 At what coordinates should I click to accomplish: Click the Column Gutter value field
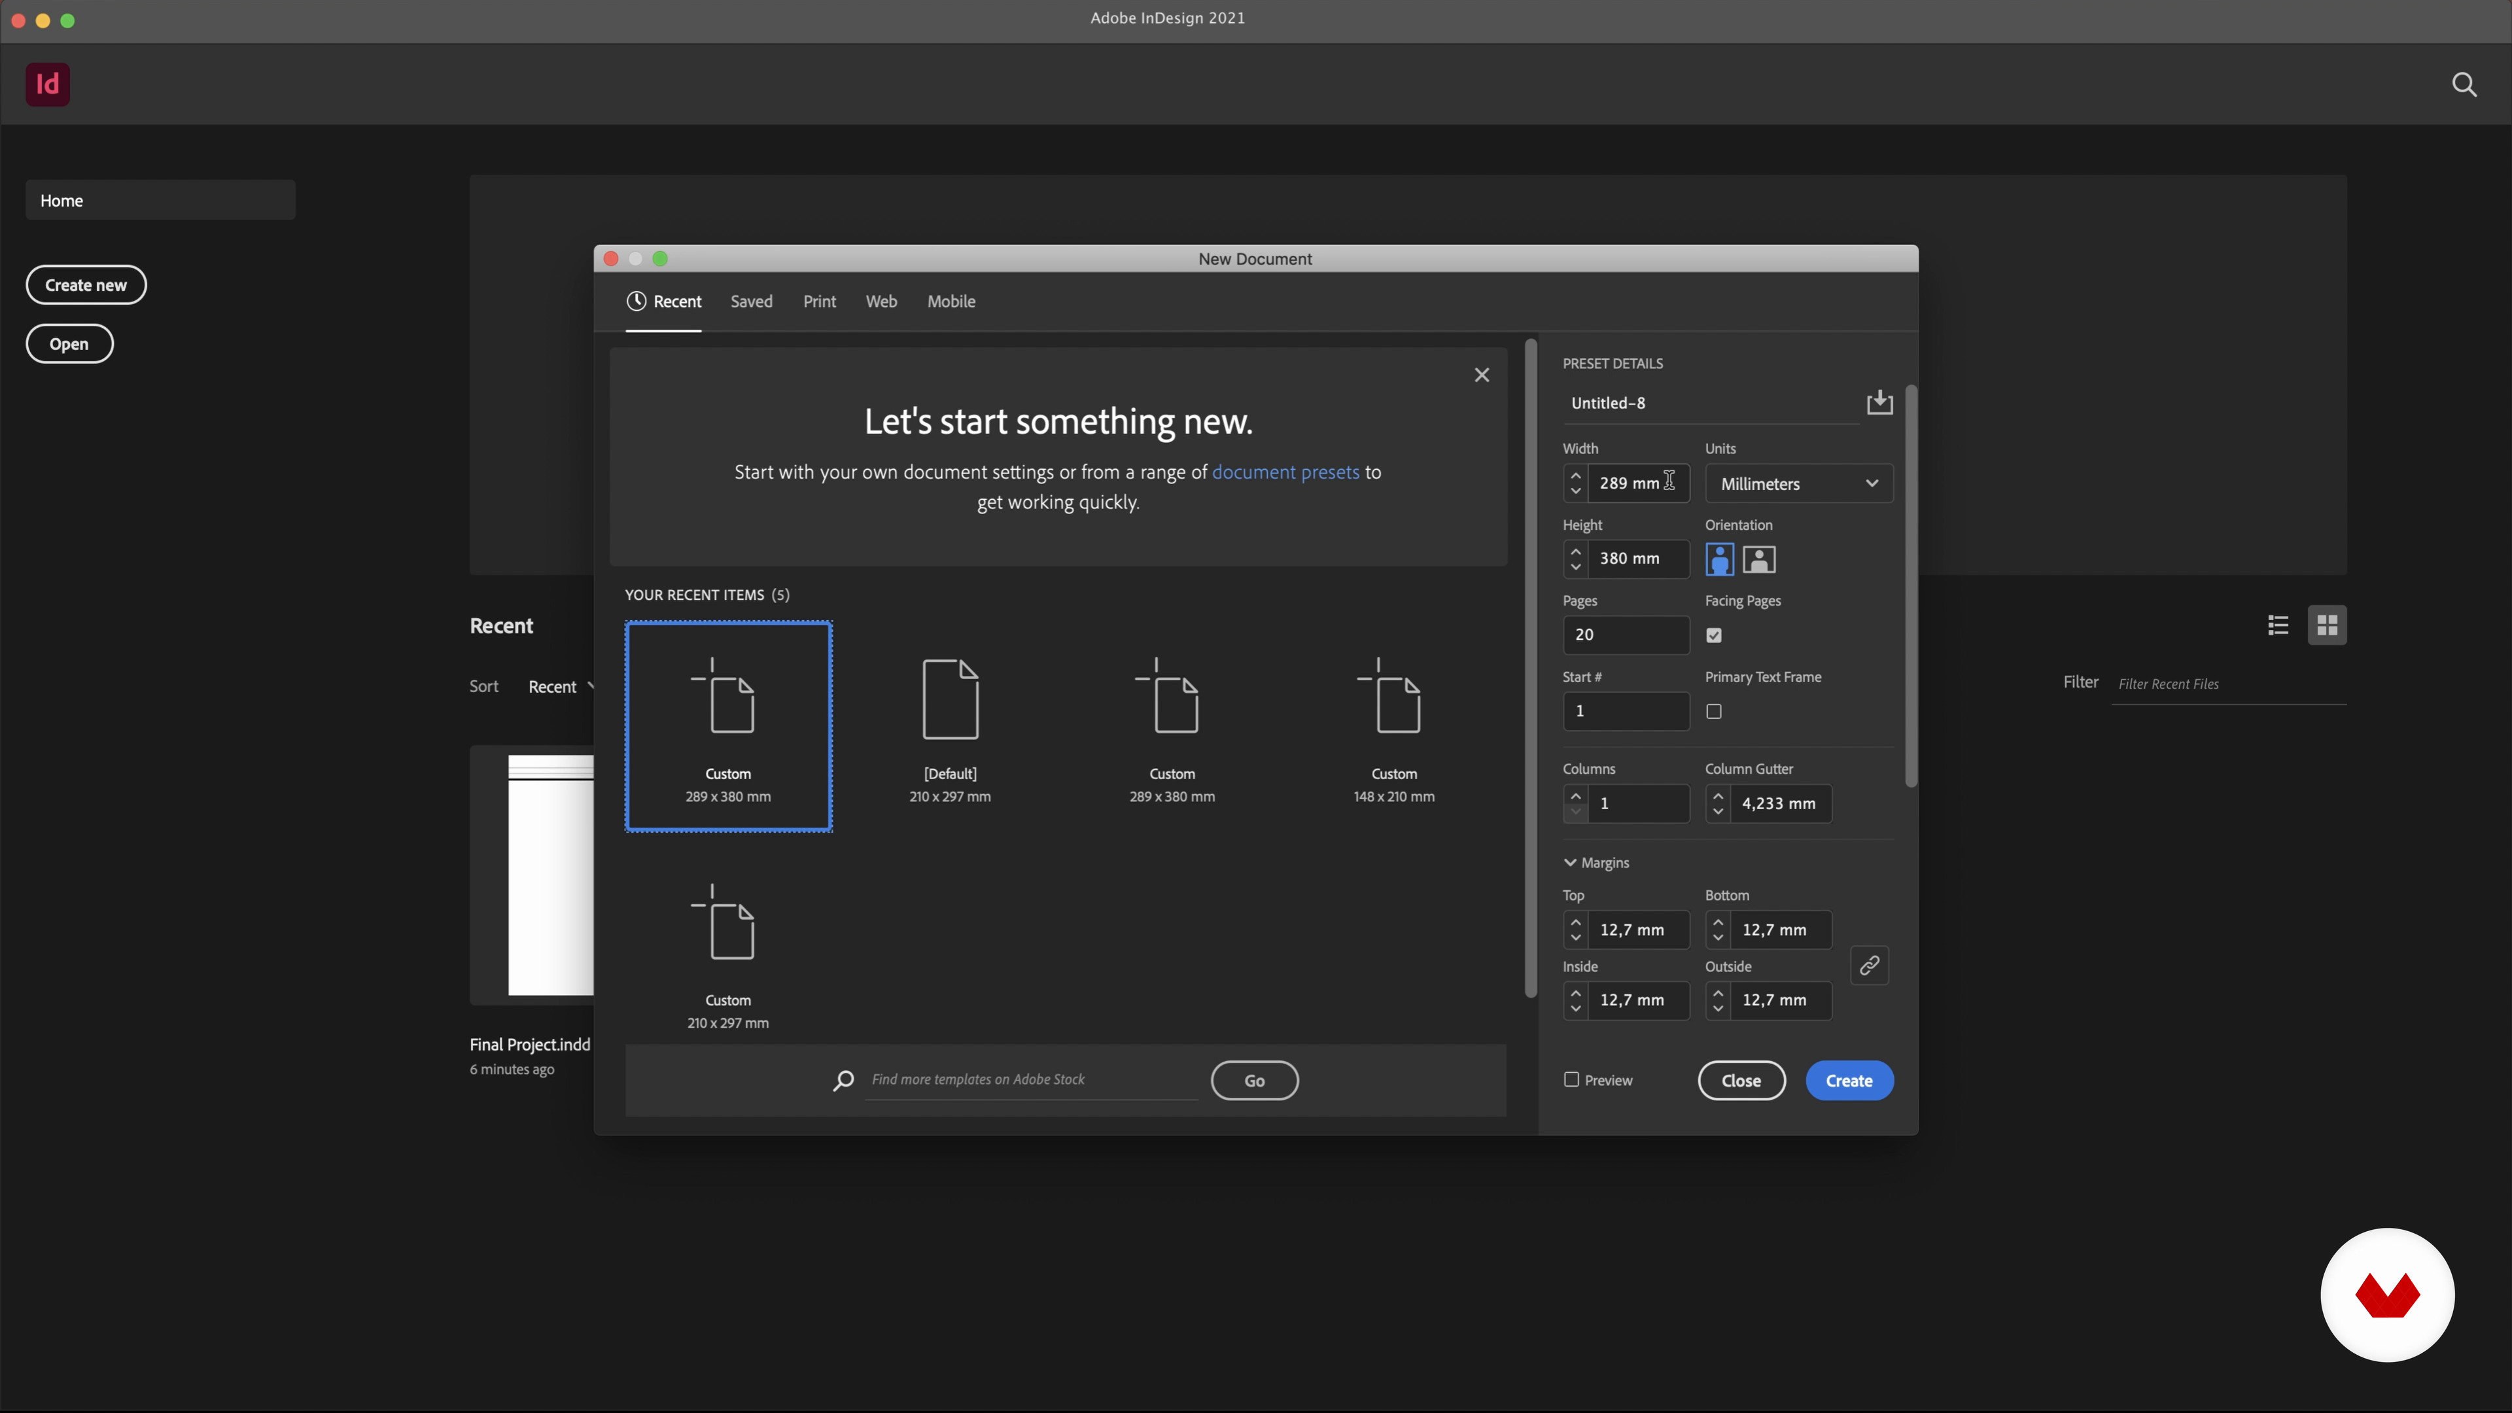[x=1781, y=803]
